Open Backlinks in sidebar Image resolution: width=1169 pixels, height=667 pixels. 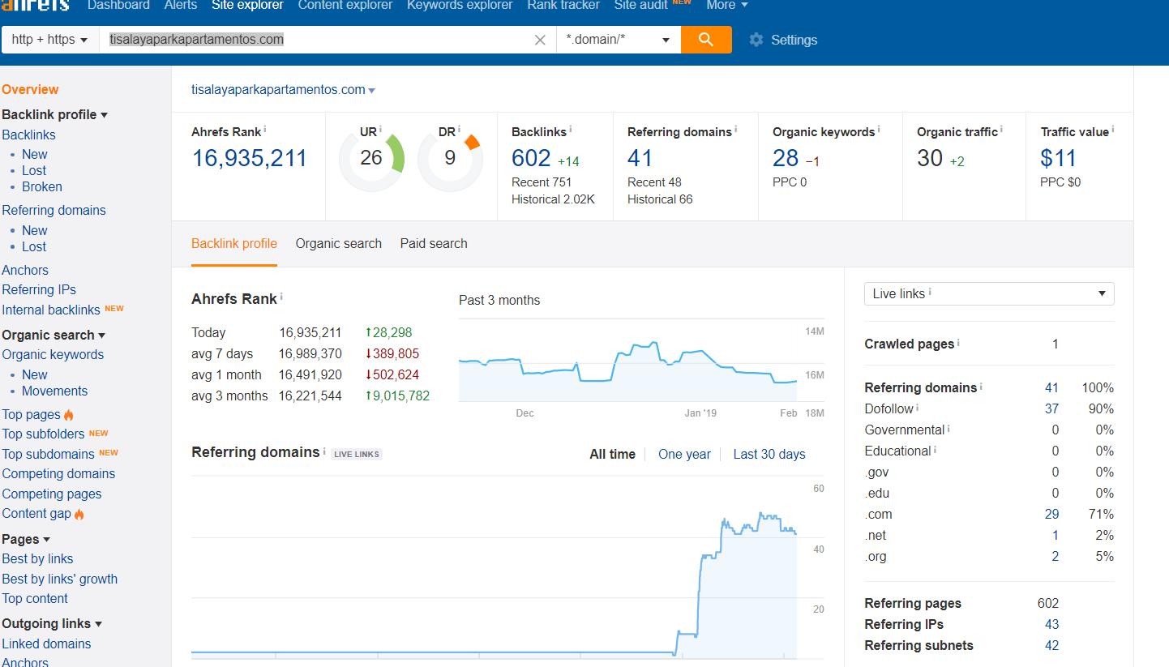28,135
